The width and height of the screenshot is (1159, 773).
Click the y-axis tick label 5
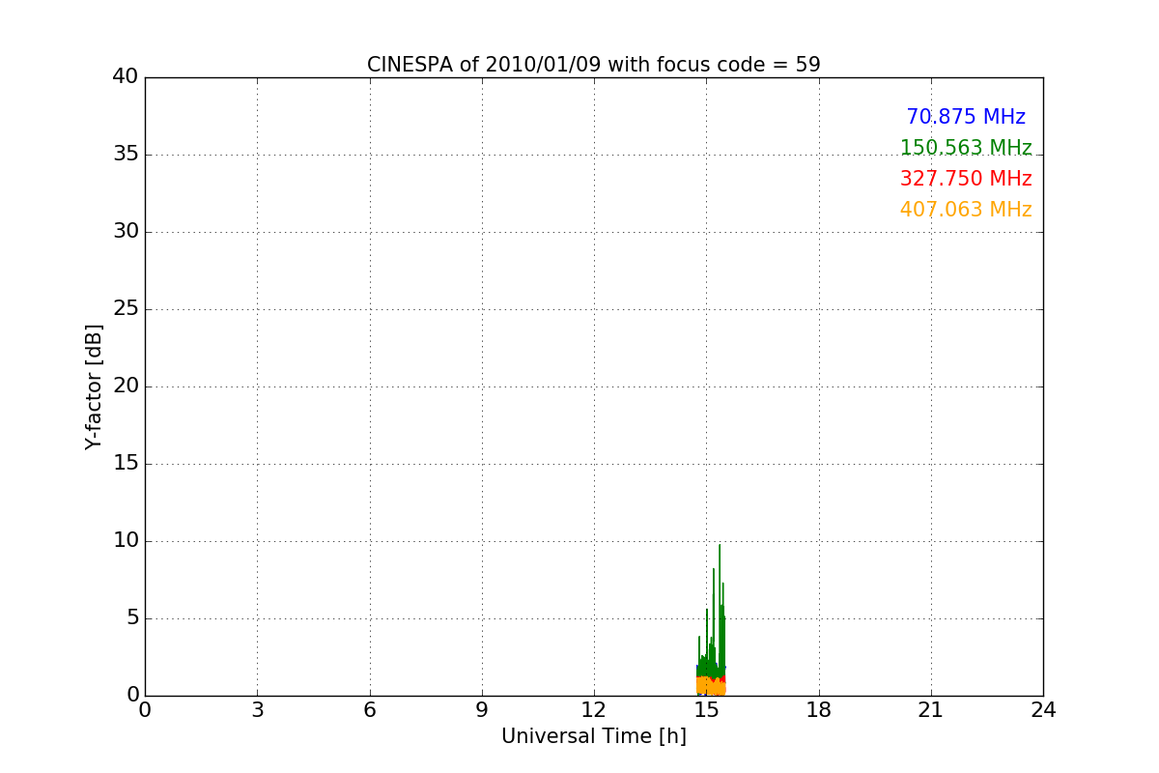tap(132, 618)
